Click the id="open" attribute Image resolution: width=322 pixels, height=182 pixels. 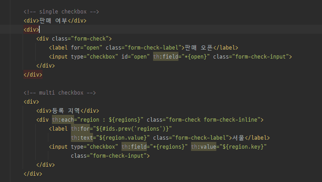[135, 57]
